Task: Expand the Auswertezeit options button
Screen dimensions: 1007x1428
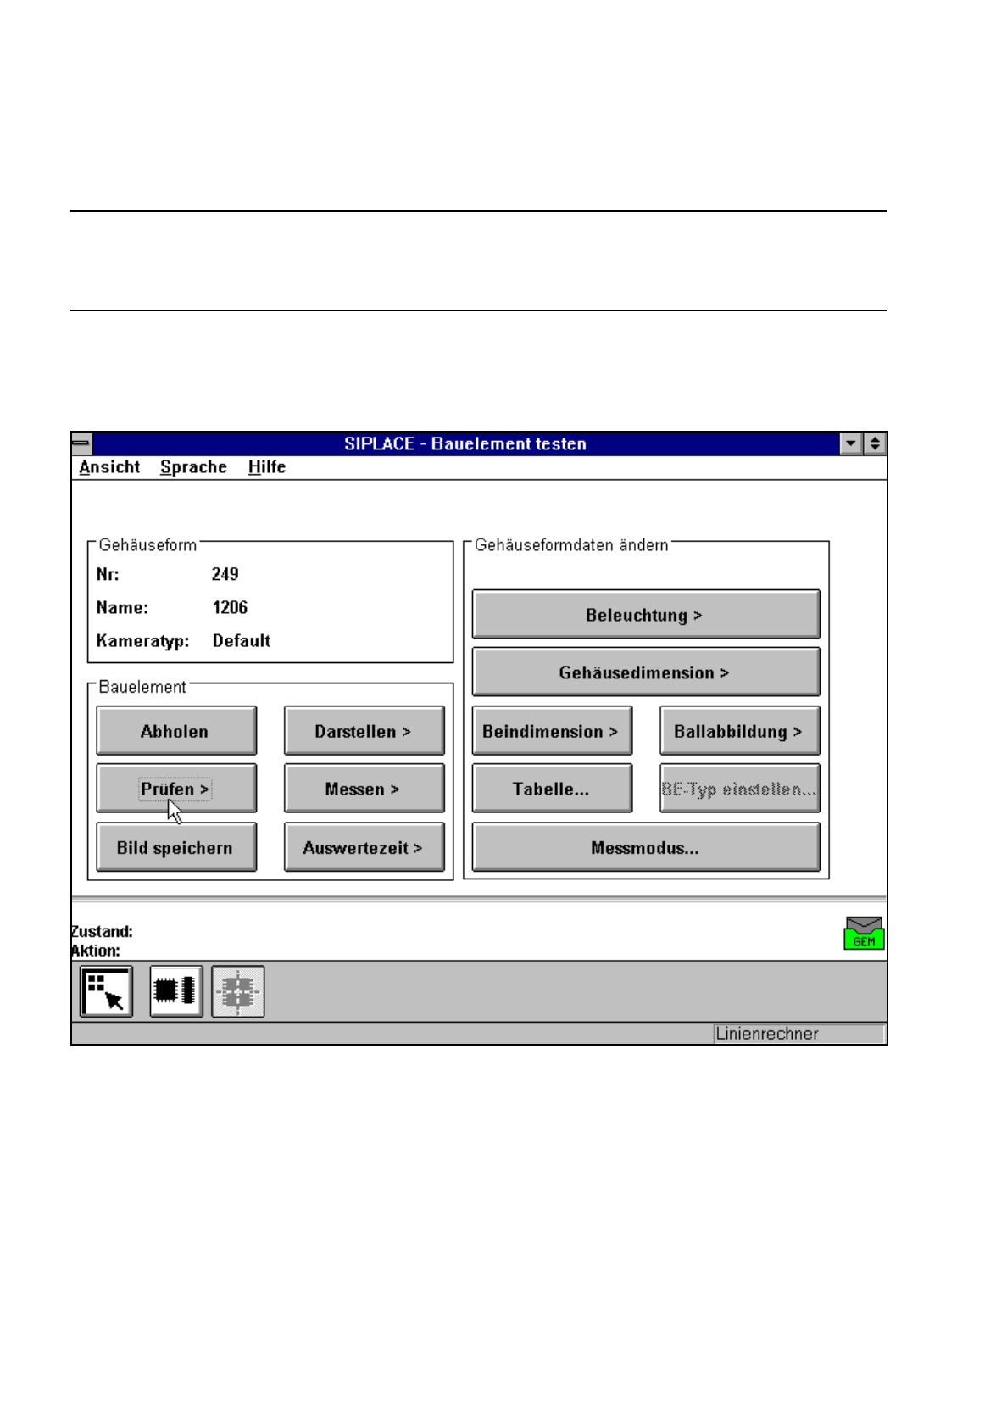Action: coord(364,847)
